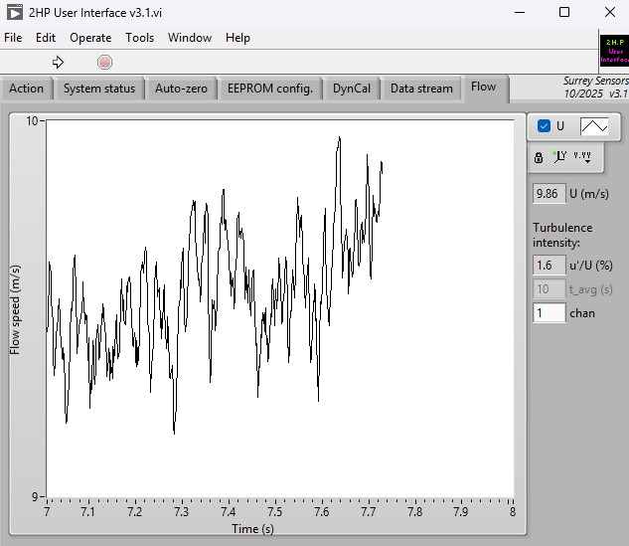Select the Flow tab

point(483,87)
